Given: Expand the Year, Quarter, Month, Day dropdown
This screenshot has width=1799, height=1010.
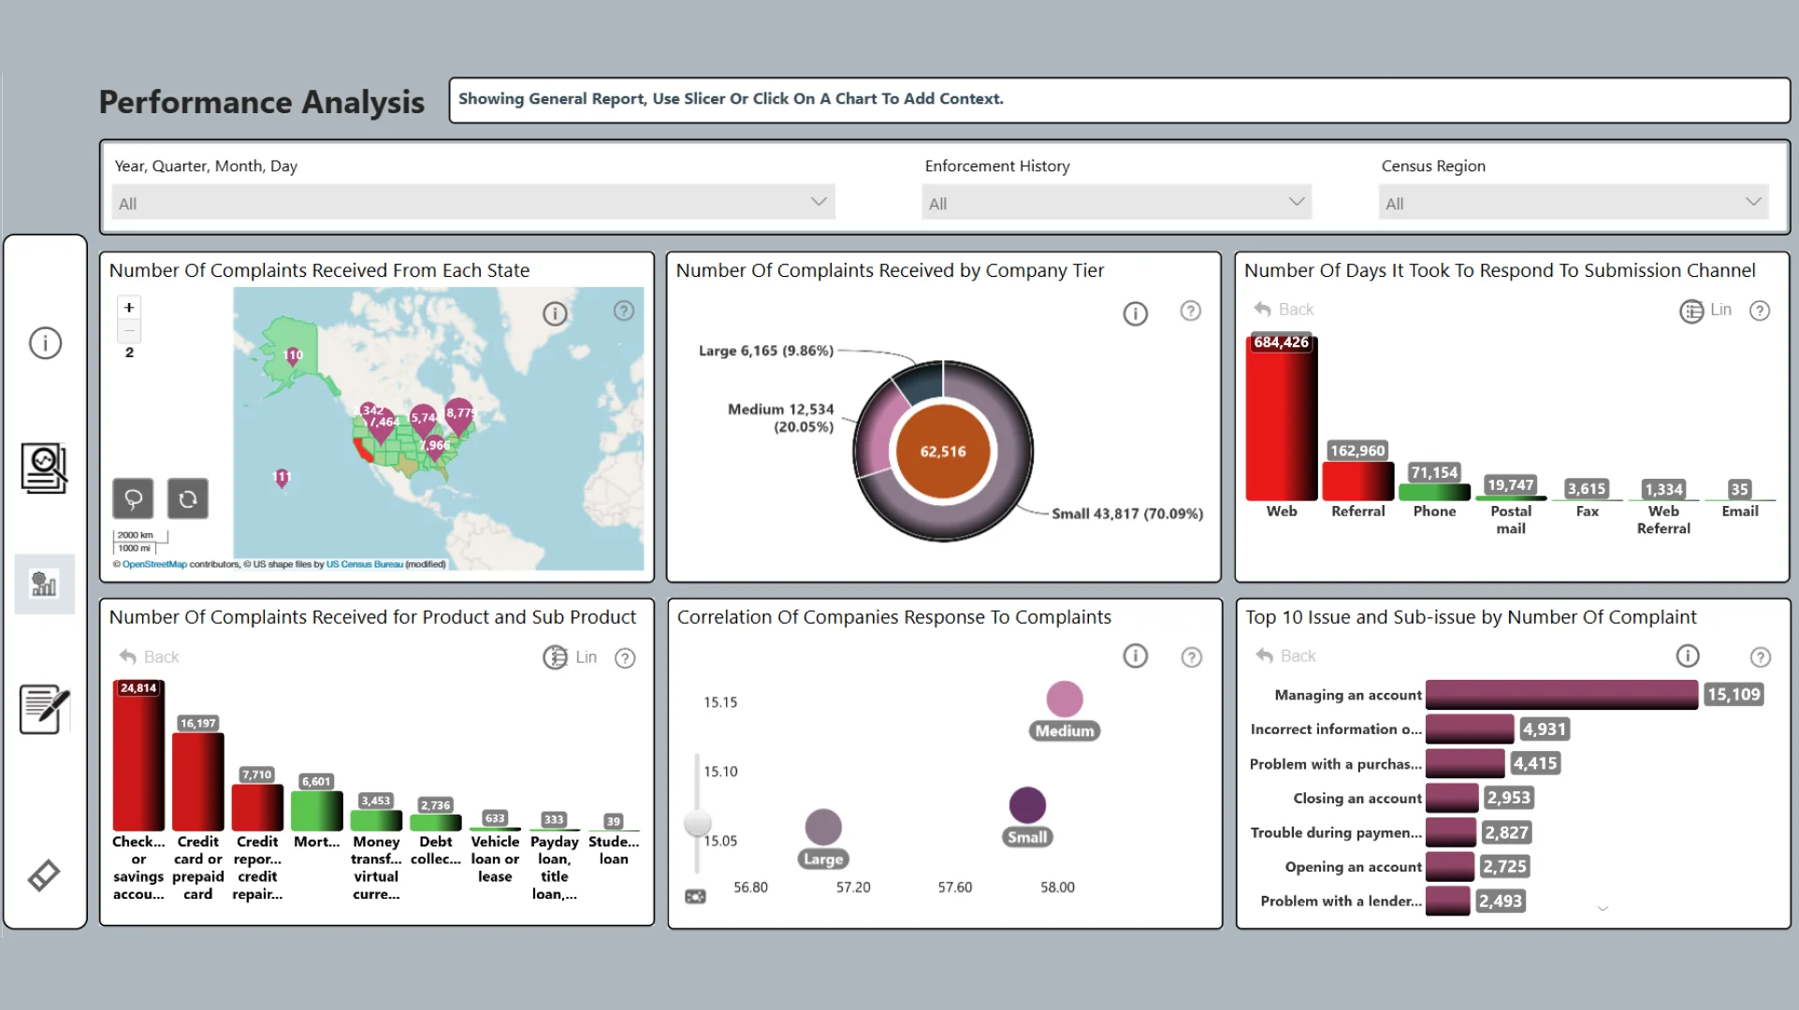Looking at the screenshot, I should coord(472,203).
